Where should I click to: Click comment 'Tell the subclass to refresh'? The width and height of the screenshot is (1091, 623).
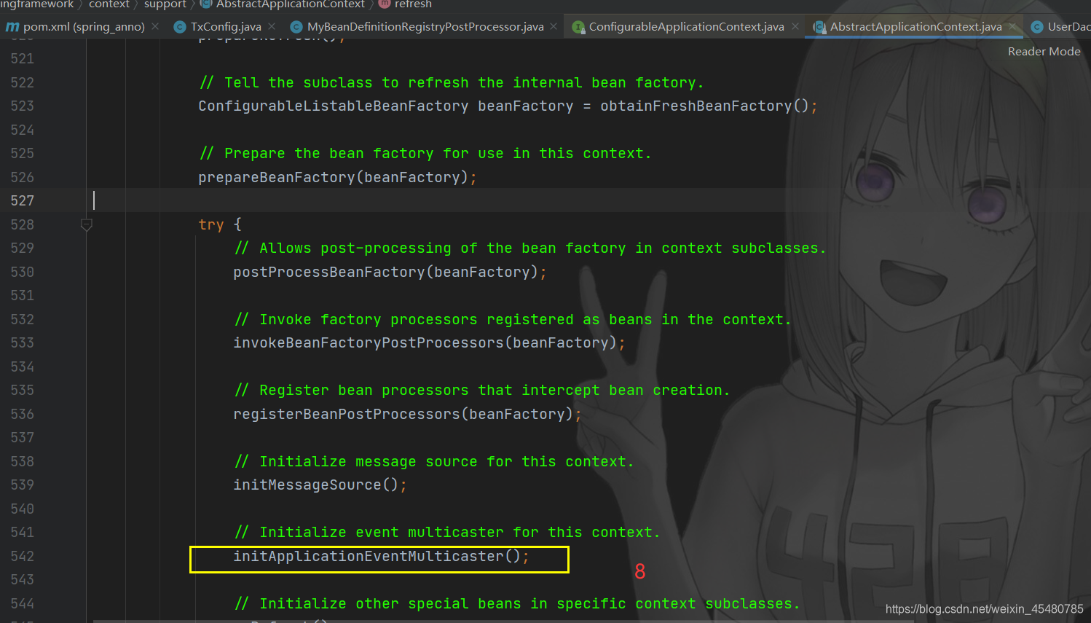tap(452, 82)
